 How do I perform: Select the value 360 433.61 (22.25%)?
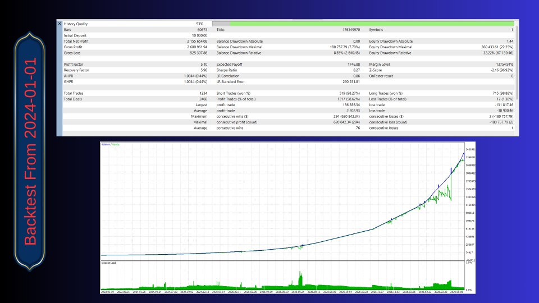(497, 47)
